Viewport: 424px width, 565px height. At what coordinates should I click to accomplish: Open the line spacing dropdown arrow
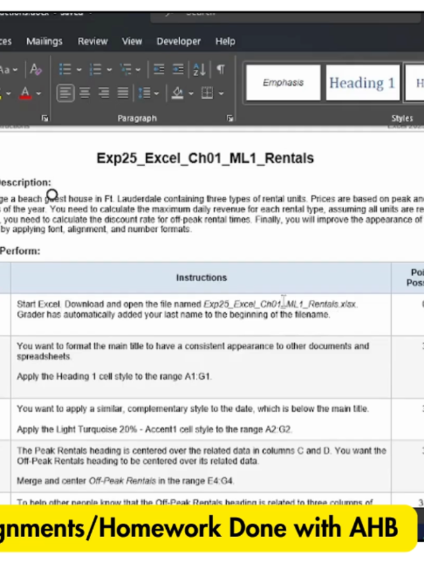coord(156,94)
